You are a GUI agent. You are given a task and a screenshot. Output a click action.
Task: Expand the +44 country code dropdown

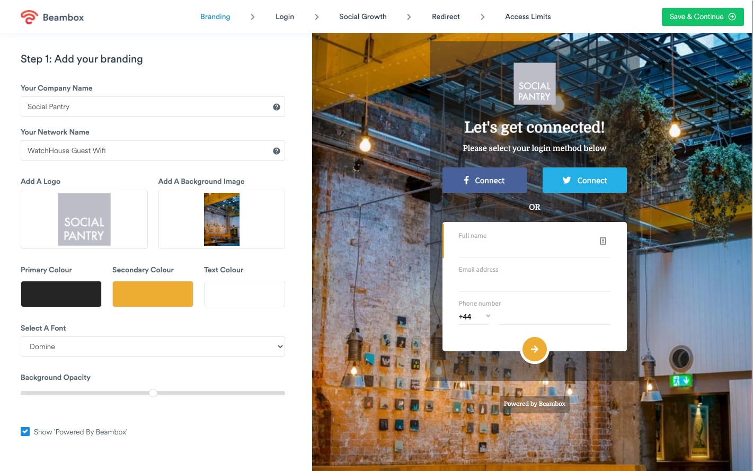pos(475,317)
